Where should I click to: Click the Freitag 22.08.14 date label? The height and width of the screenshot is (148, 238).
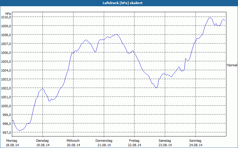134,143
